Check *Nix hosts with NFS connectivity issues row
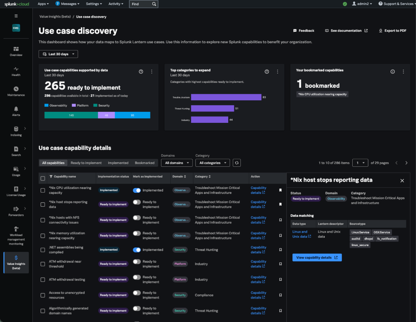The width and height of the screenshot is (416, 322). tap(43, 220)
